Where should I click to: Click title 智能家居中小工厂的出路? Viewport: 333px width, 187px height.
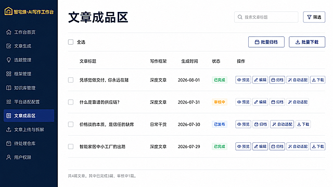[x=103, y=146]
